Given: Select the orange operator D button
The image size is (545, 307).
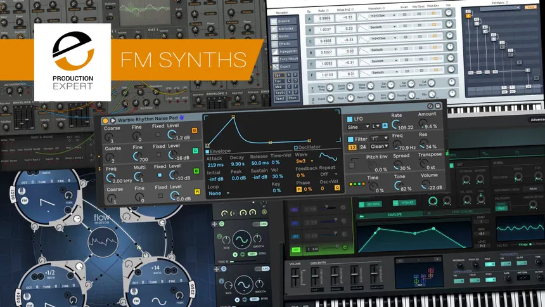Looking at the screenshot, I should pyautogui.click(x=195, y=131).
